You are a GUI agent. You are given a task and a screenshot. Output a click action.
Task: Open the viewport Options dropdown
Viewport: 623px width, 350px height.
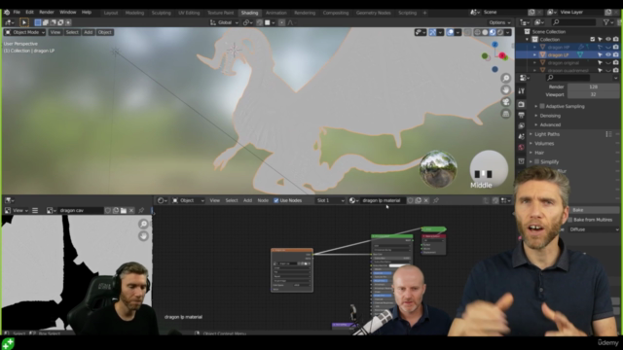pyautogui.click(x=499, y=22)
